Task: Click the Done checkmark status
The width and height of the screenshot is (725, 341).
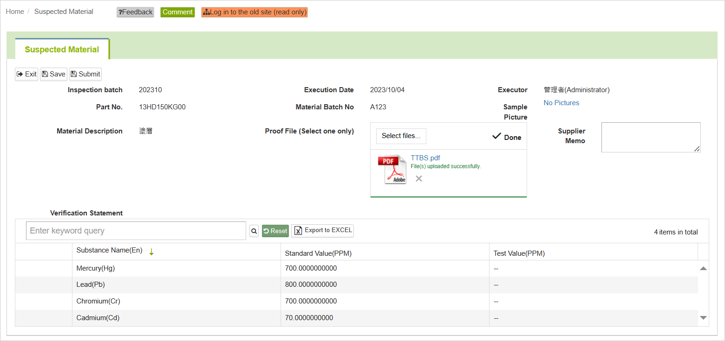Action: point(506,137)
